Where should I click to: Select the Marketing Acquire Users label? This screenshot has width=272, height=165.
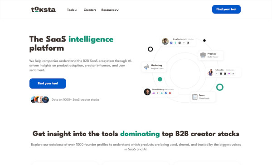coord(157,67)
